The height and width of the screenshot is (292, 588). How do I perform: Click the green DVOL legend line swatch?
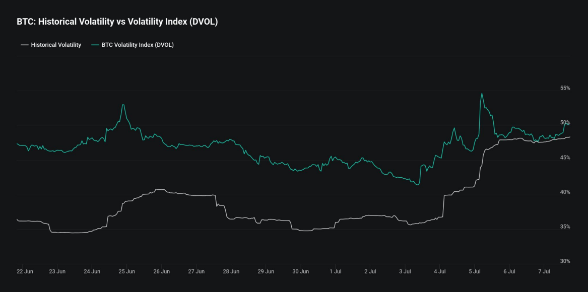(x=95, y=45)
